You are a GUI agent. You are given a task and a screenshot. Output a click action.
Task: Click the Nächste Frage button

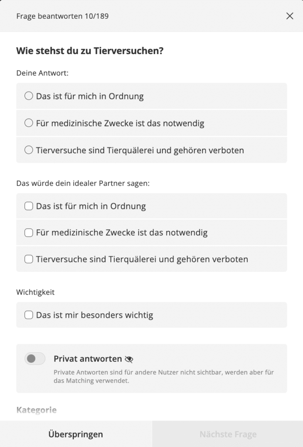click(228, 434)
